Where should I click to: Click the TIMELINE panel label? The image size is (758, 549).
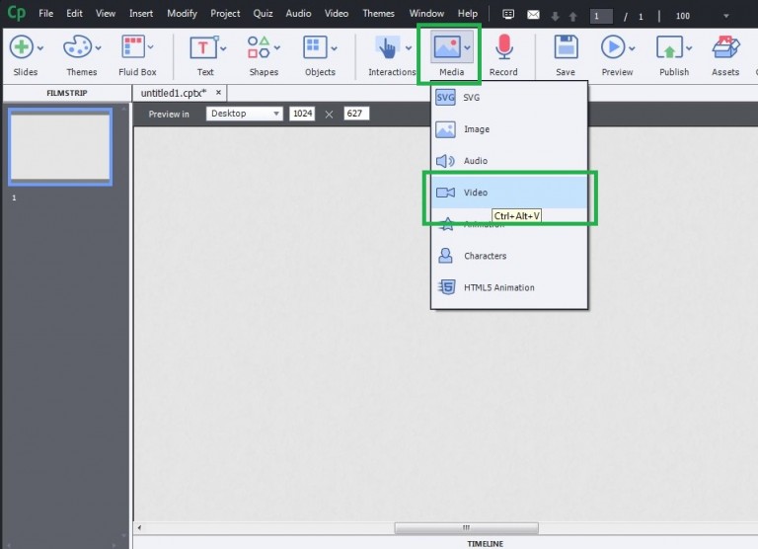(486, 544)
